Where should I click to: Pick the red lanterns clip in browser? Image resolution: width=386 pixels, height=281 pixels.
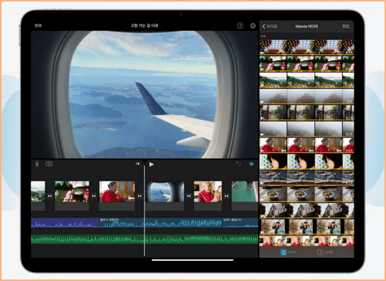pyautogui.click(x=306, y=46)
